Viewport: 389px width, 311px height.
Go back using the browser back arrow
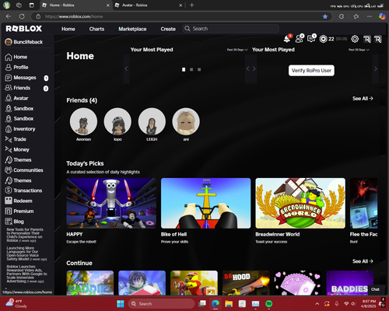9,16
